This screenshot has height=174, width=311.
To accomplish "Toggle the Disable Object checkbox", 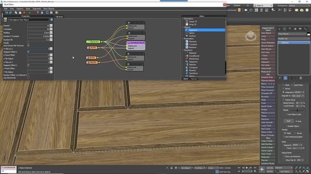I will point(287,126).
